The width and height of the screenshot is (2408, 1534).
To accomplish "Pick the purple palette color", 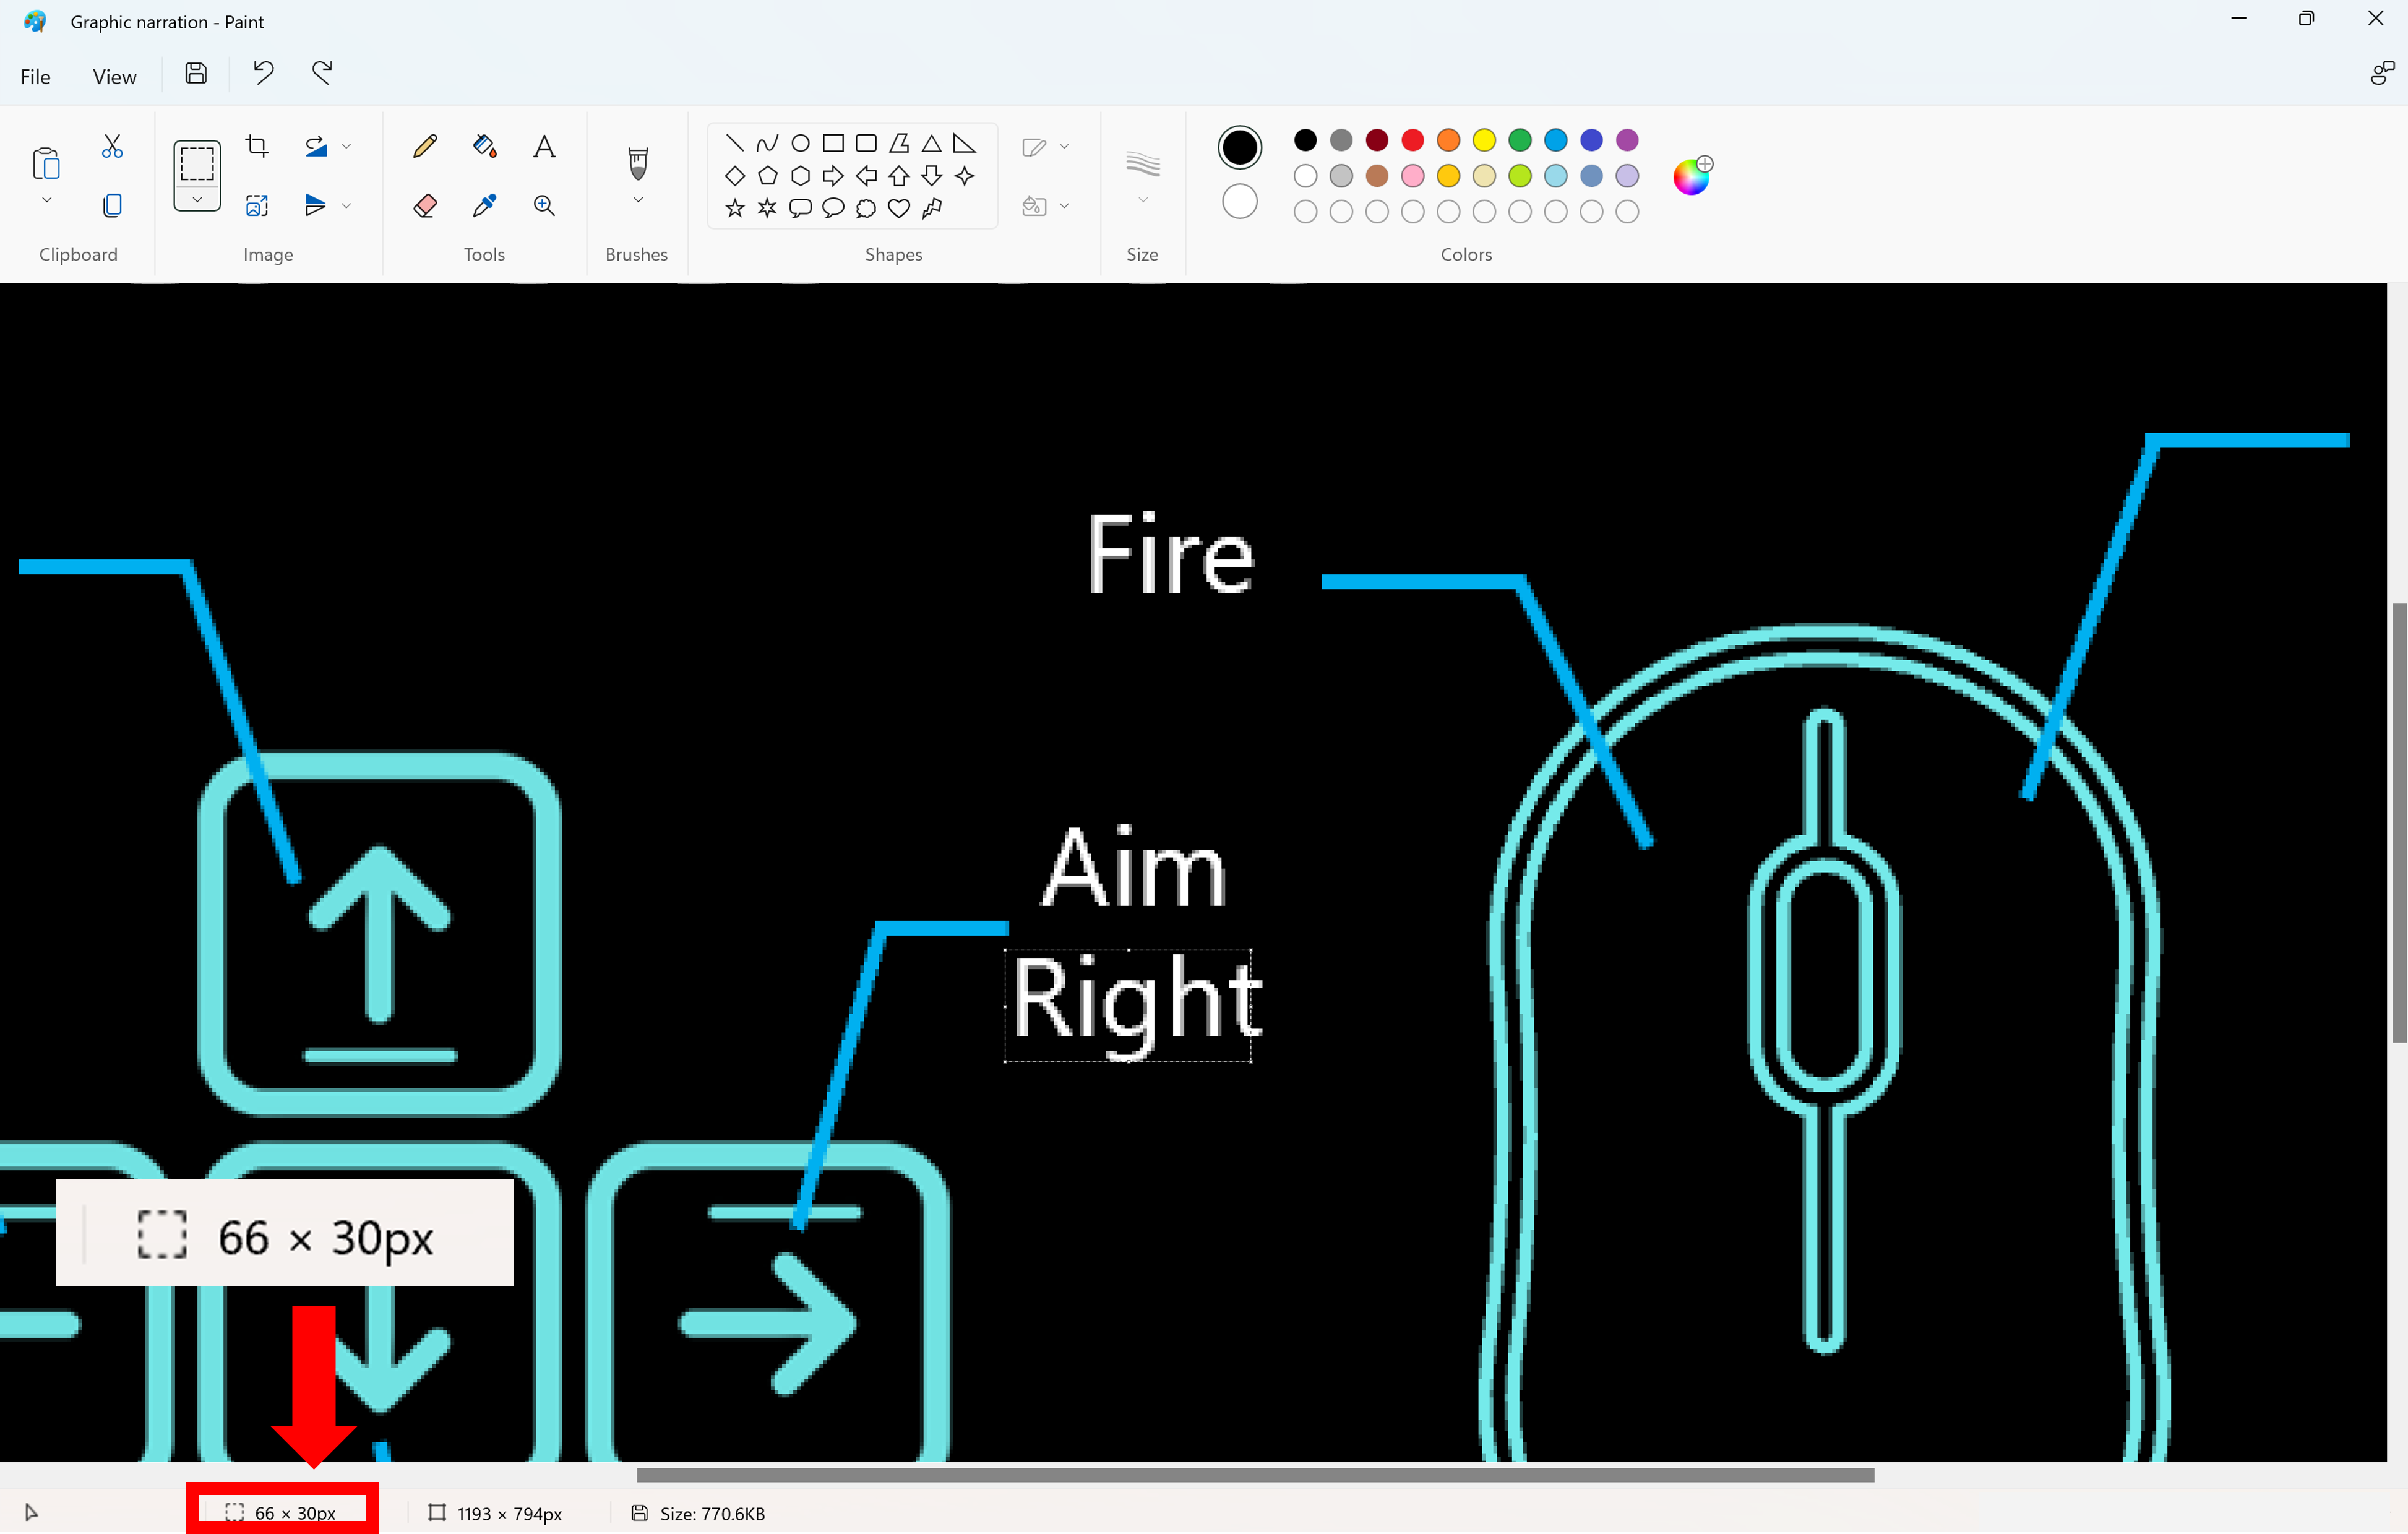I will pyautogui.click(x=1627, y=140).
